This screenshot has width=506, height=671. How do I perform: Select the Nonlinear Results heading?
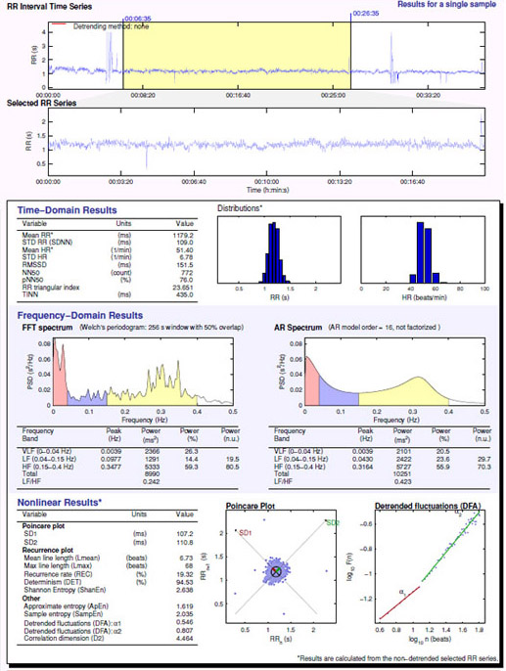60,503
